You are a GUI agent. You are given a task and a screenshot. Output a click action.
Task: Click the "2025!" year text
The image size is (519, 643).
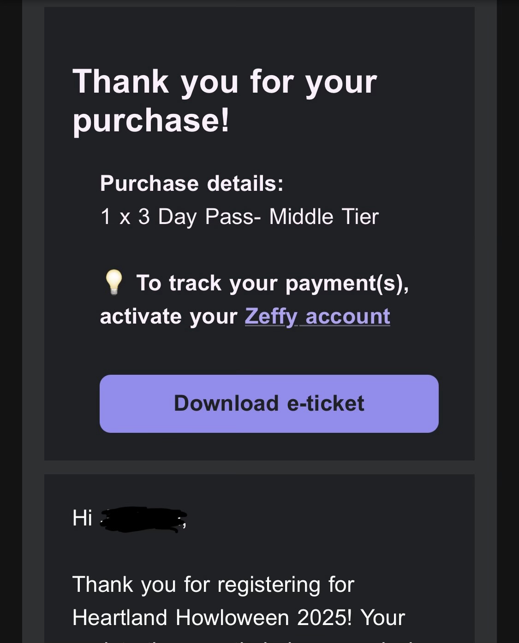pos(323,618)
